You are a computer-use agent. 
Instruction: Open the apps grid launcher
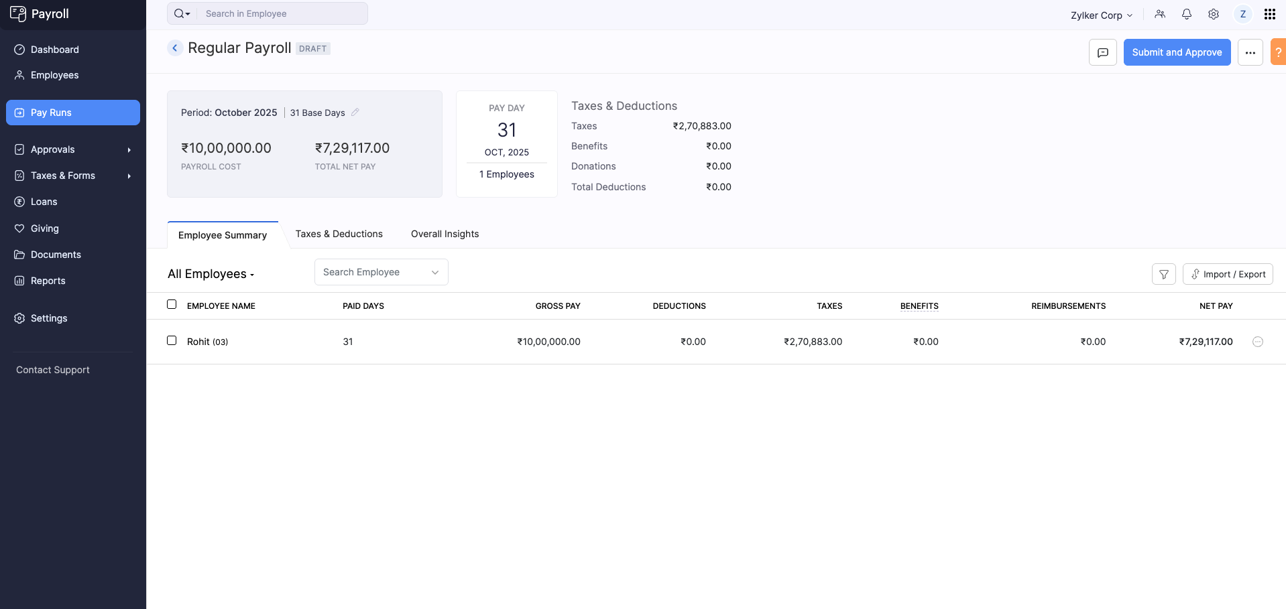tap(1269, 14)
